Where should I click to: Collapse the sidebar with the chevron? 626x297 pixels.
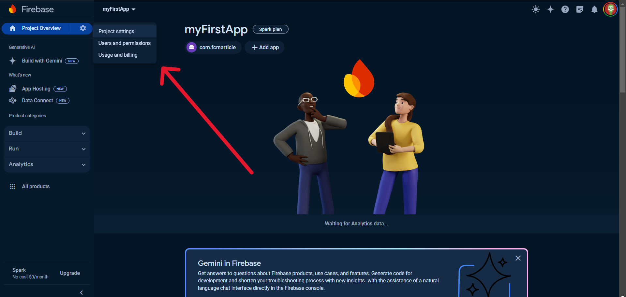click(81, 292)
